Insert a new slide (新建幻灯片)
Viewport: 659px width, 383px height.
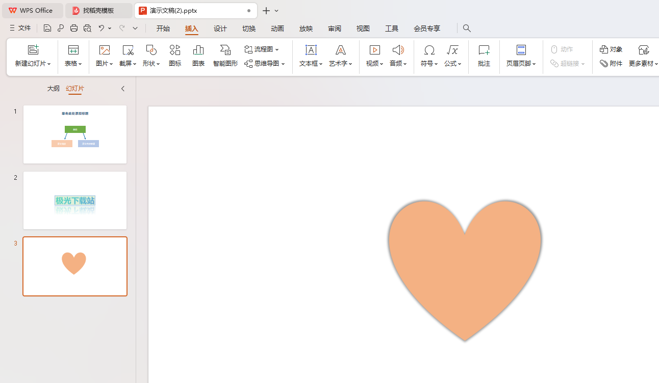point(33,56)
